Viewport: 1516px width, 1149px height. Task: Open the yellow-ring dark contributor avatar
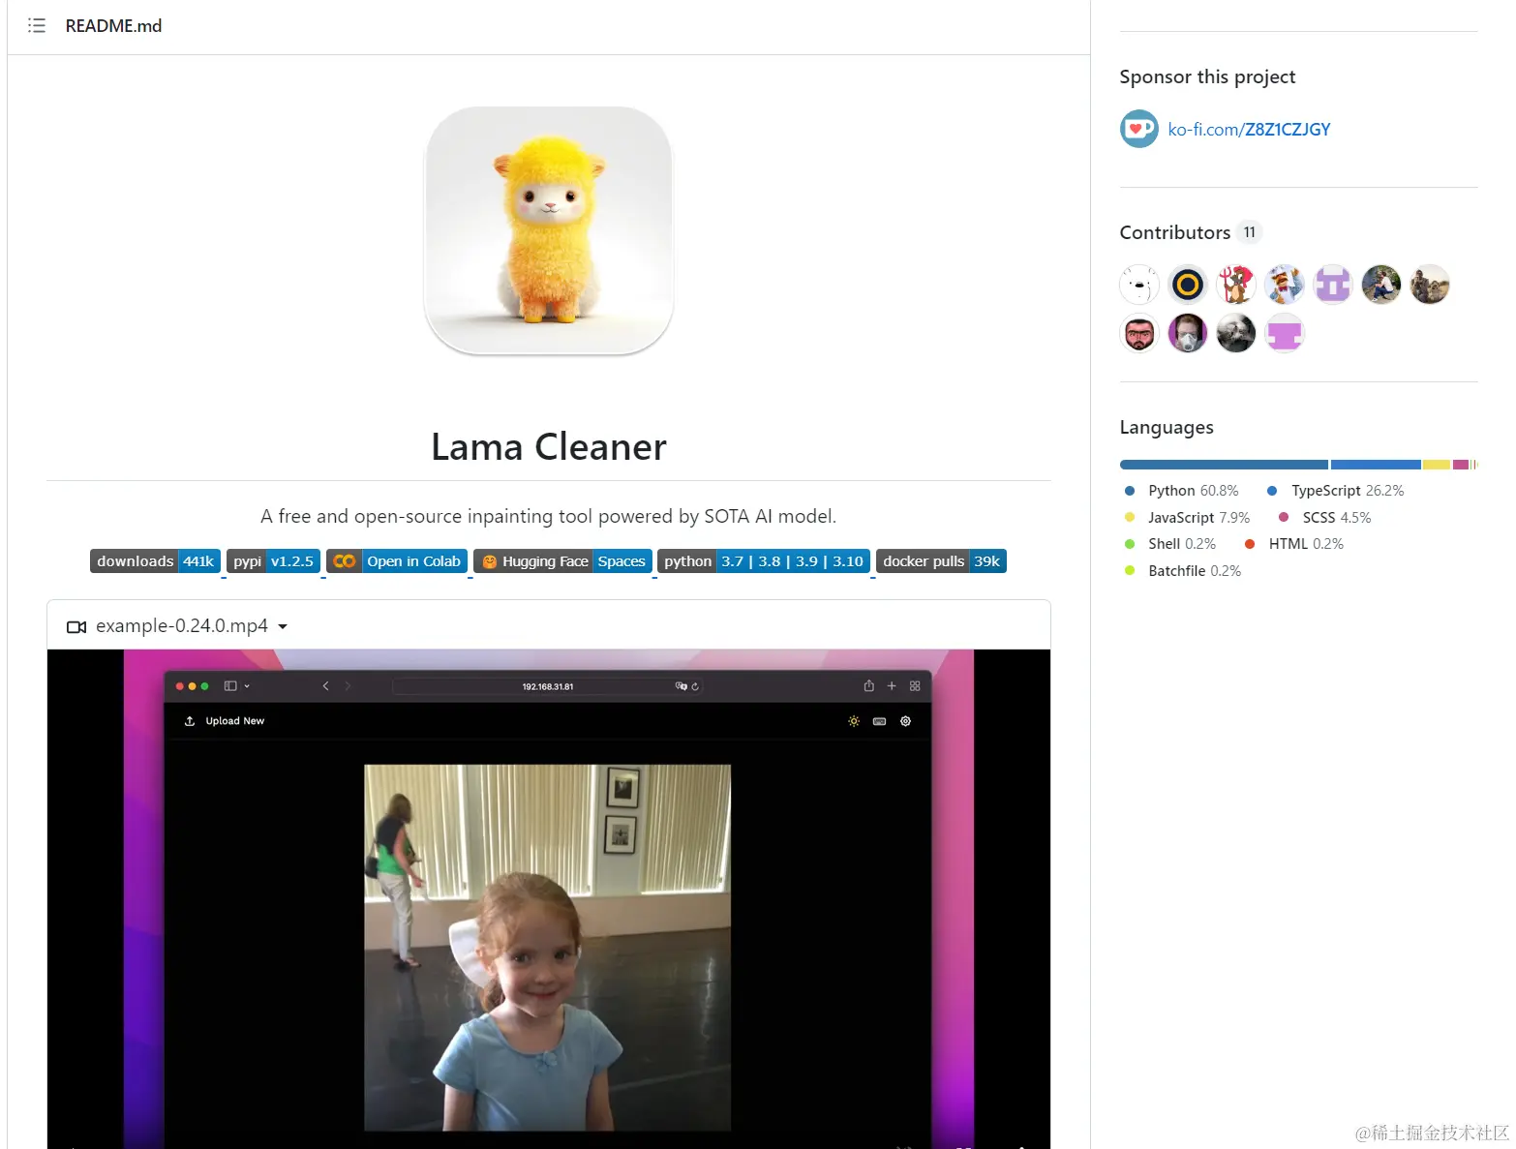[1188, 285]
